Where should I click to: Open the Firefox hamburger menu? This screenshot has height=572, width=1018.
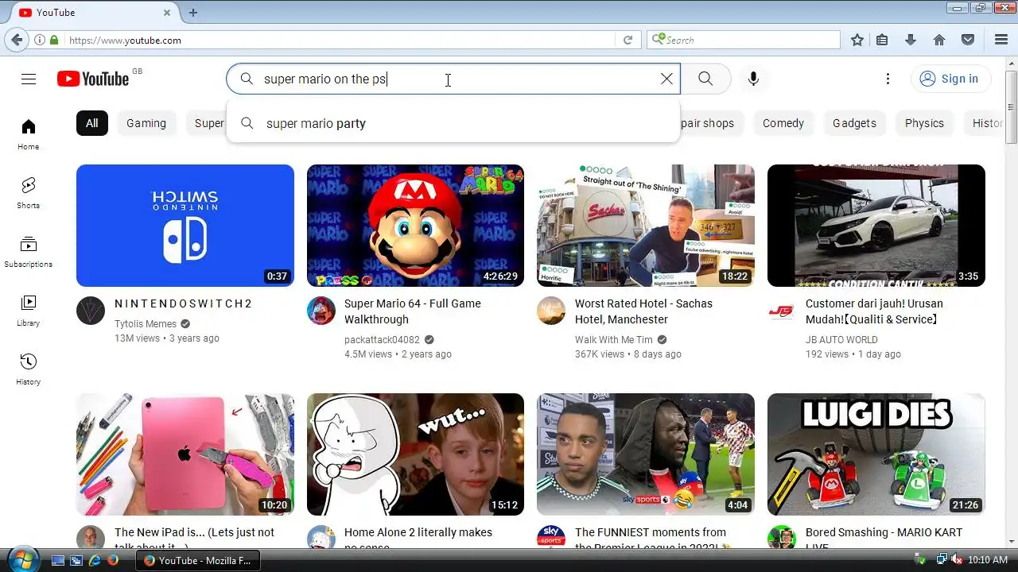tap(1001, 40)
